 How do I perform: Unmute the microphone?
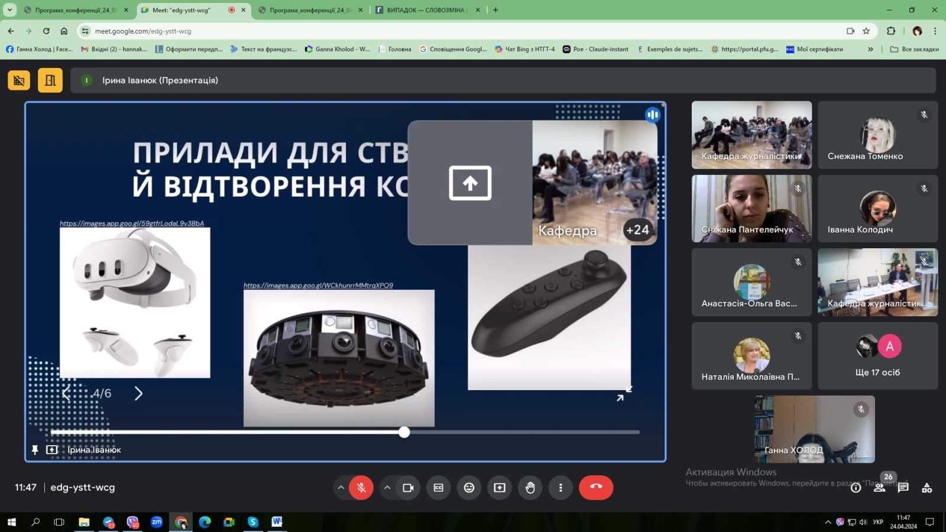point(361,488)
